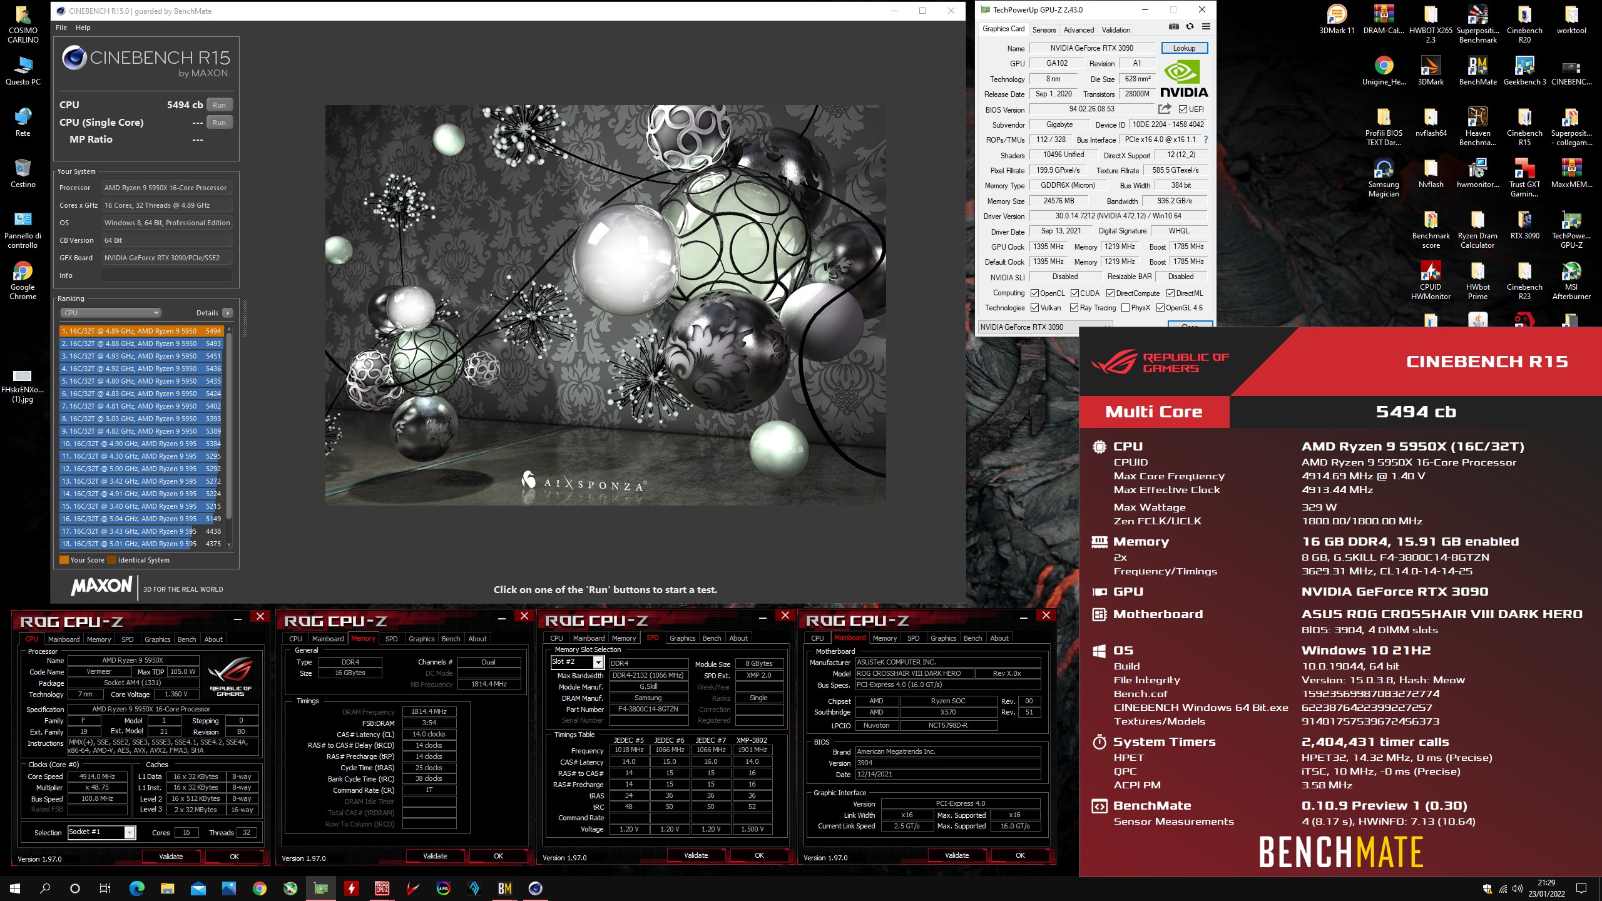Select ranking entry 2 scoring 5493

tap(141, 344)
